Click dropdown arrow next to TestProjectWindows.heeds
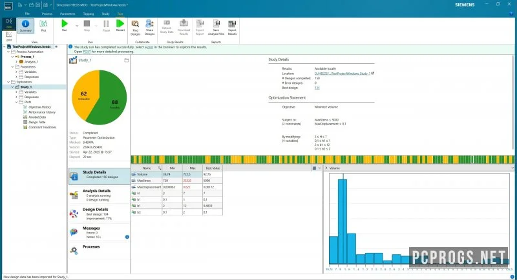This screenshot has width=517, height=280. pyautogui.click(x=56, y=46)
